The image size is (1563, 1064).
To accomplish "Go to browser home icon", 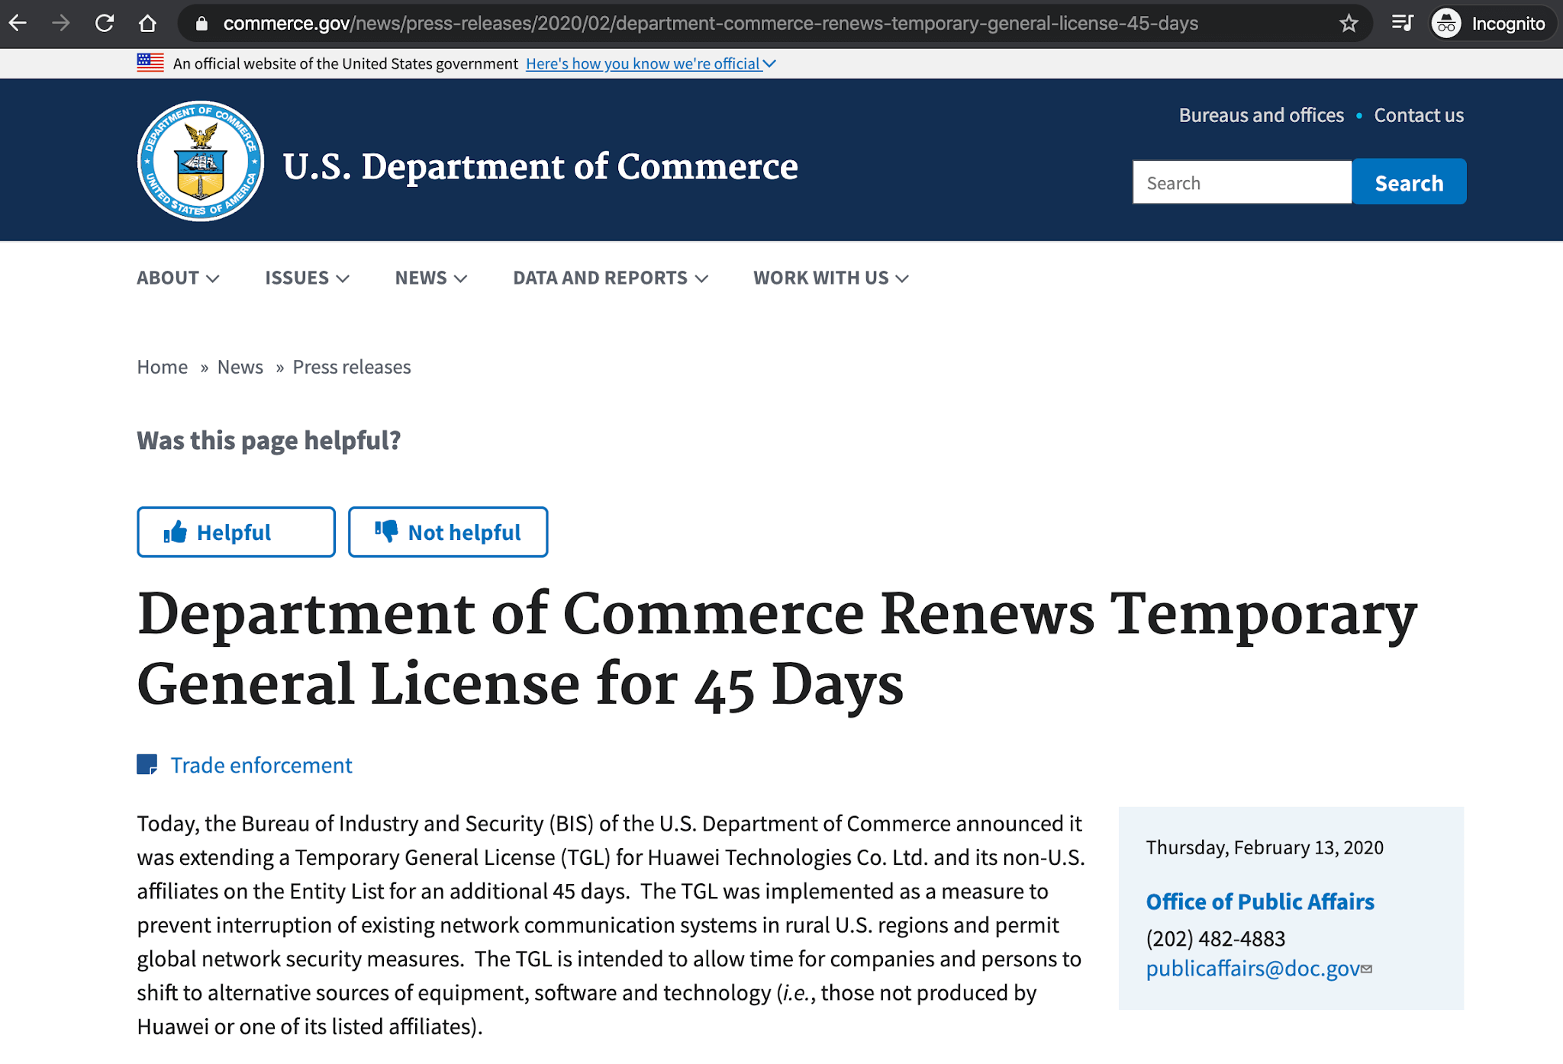I will click(147, 24).
